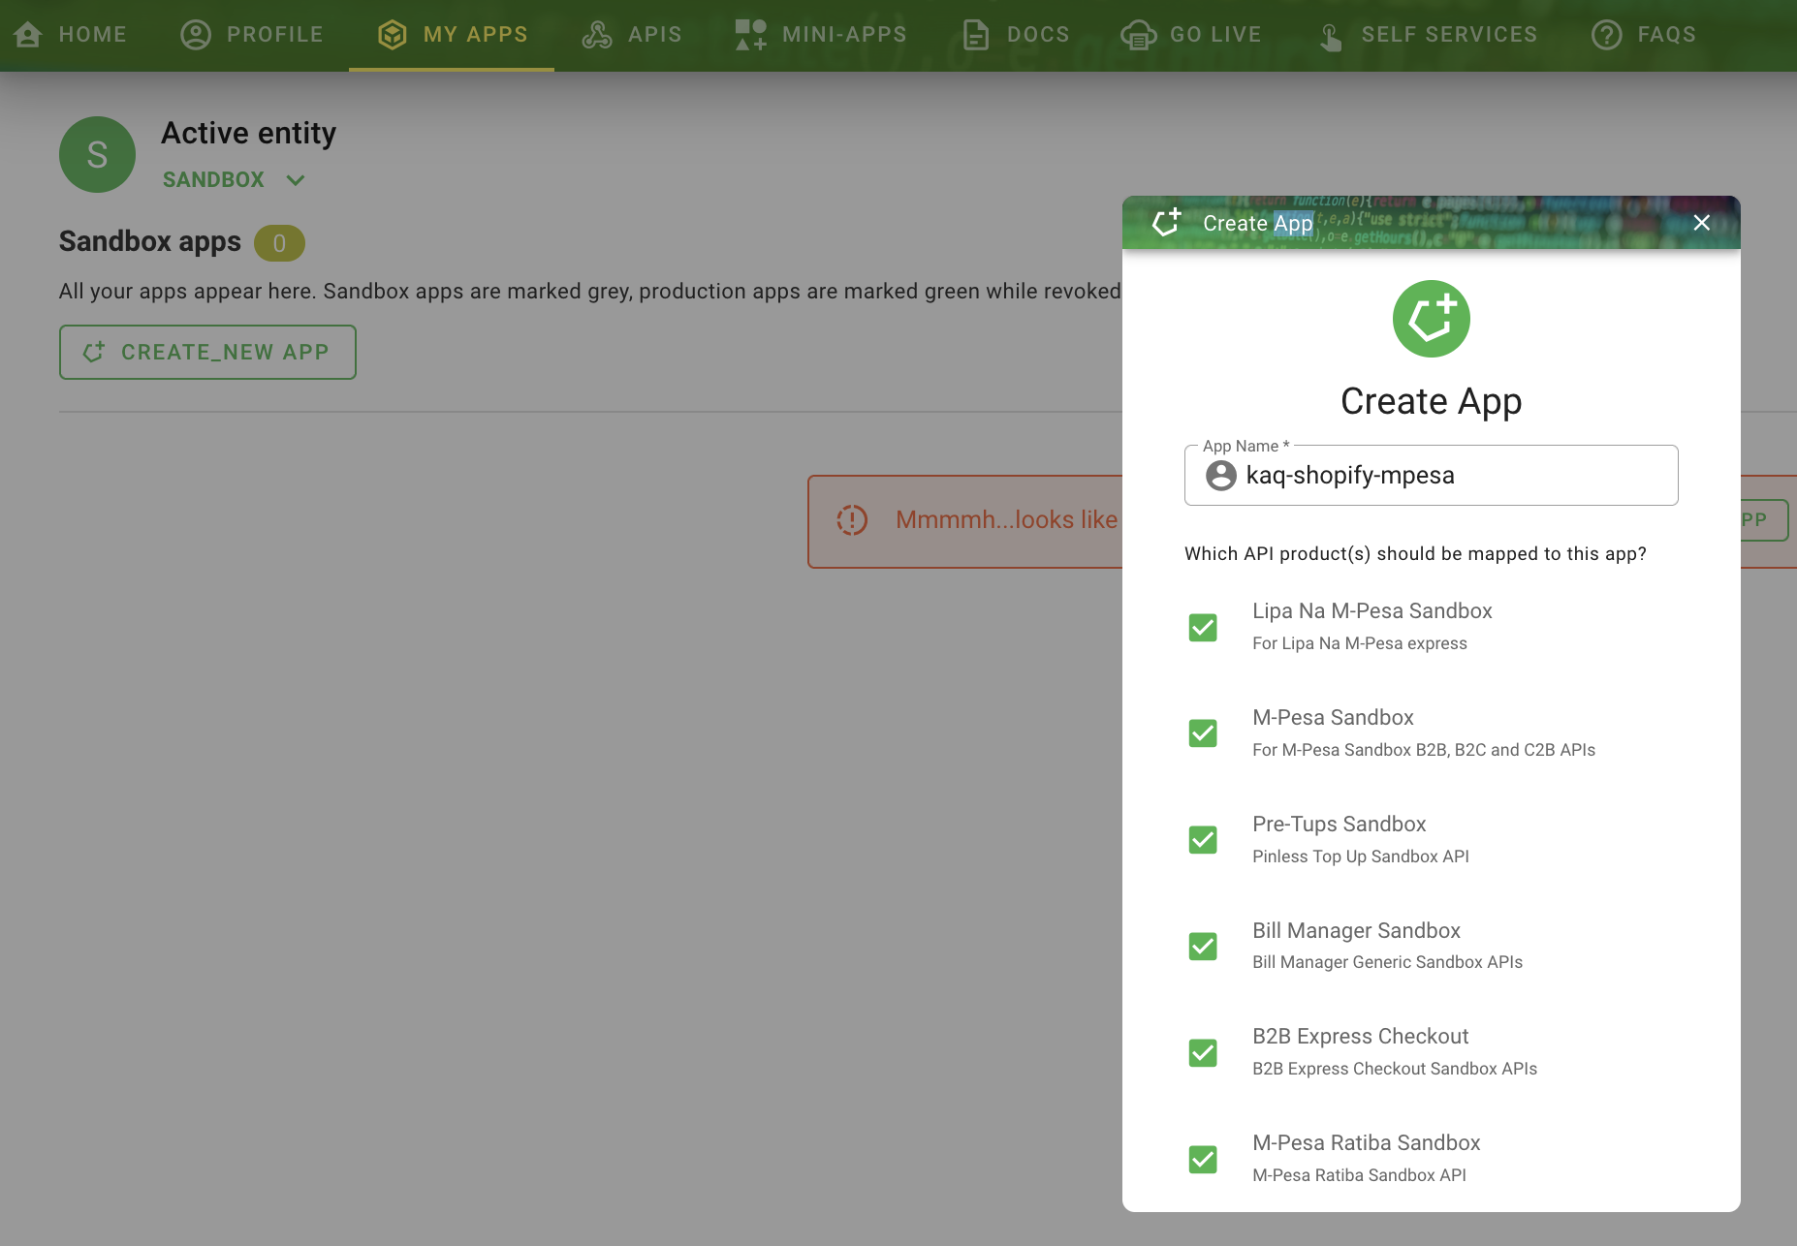Viewport: 1797px width, 1246px height.
Task: Click the FAQs question mark icon
Action: [x=1606, y=35]
